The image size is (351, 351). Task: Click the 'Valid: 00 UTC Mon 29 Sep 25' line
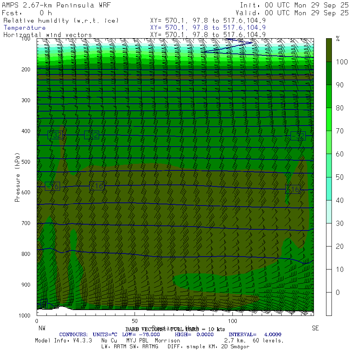click(292, 13)
